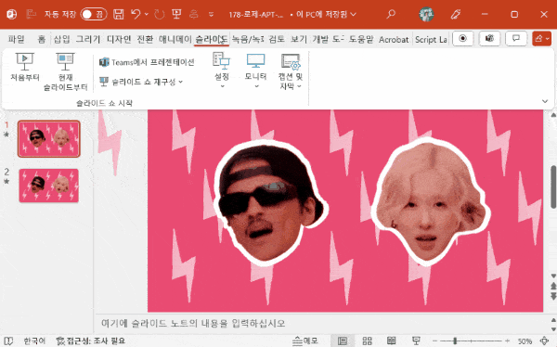Select slide 1 thumbnail
557x347 pixels.
(49, 138)
